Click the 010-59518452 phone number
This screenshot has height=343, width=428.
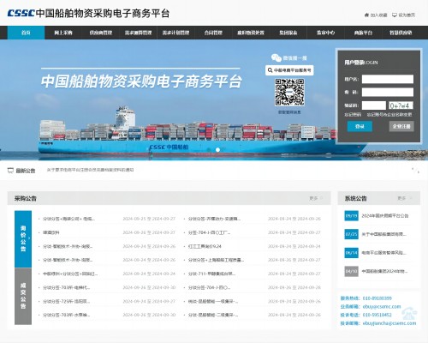click(x=377, y=315)
